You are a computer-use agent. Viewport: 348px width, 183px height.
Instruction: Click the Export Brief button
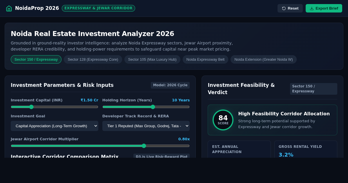[x=324, y=8]
